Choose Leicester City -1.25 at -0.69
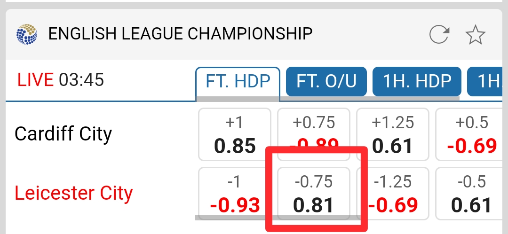 pos(393,193)
